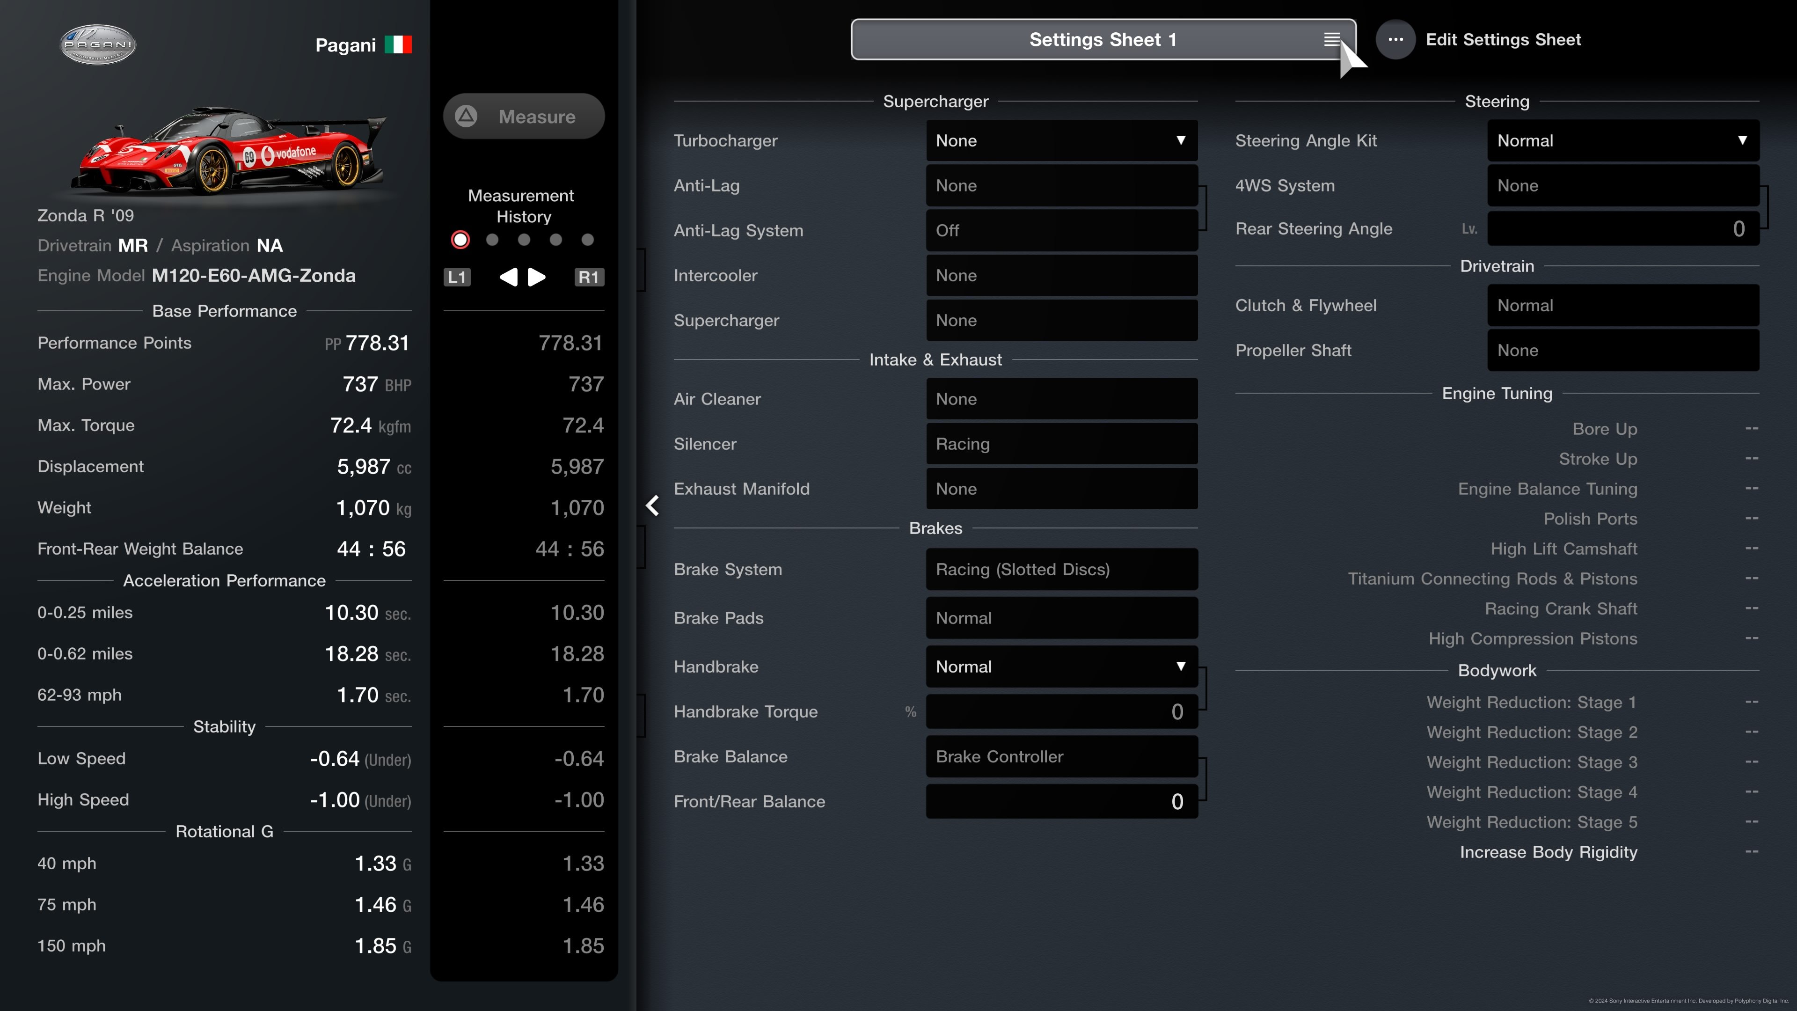The width and height of the screenshot is (1797, 1011).
Task: Click the Italian flag icon
Action: 398,44
